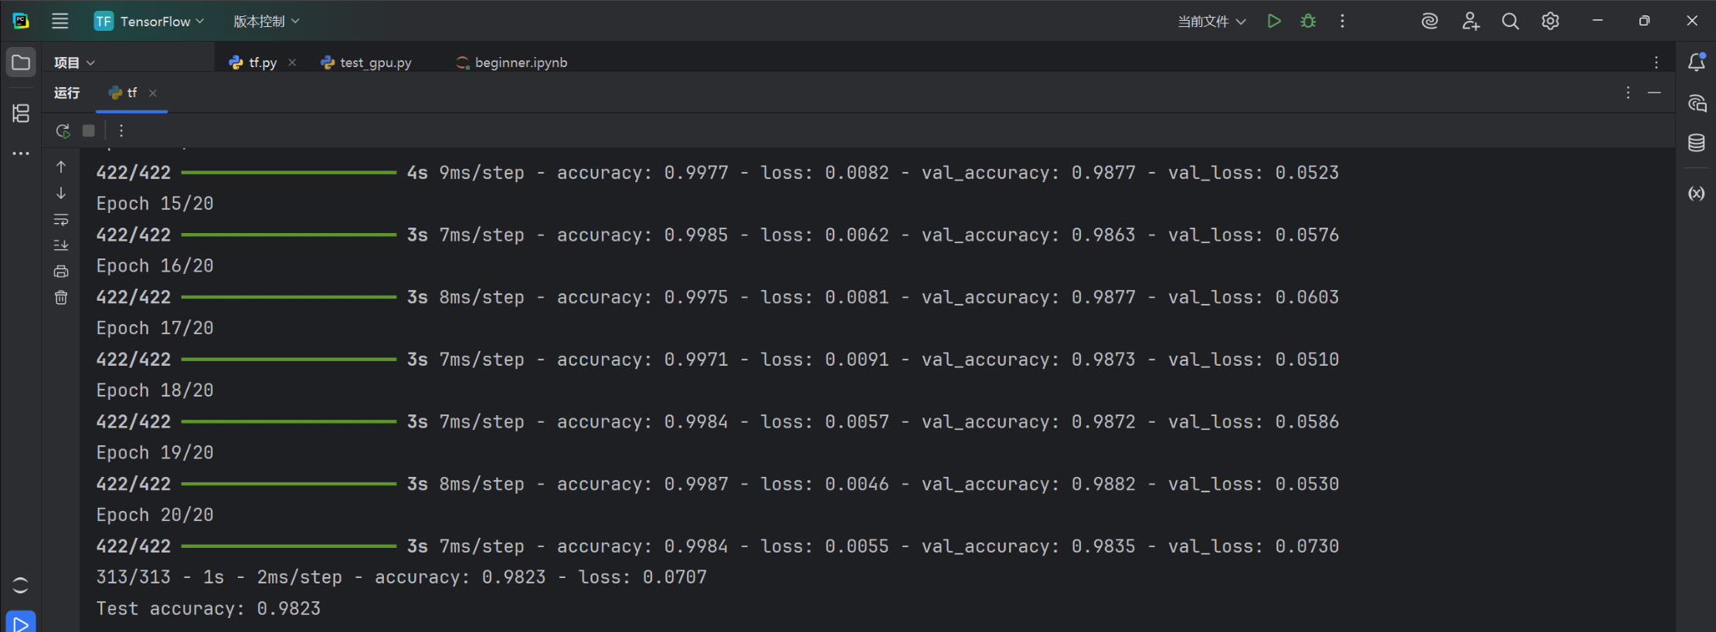1716x632 pixels.
Task: Toggle the Project folder tool window
Action: tap(21, 63)
